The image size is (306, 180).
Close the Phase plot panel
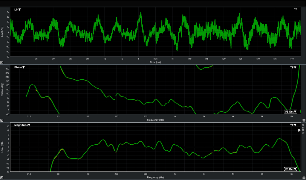[x=2, y=120]
